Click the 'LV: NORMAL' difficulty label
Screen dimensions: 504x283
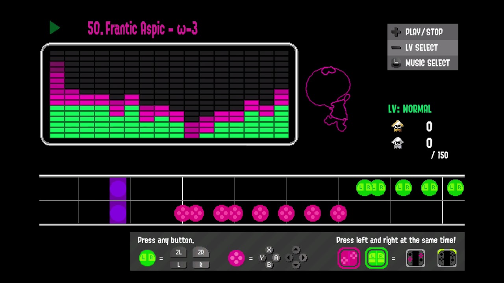[409, 109]
